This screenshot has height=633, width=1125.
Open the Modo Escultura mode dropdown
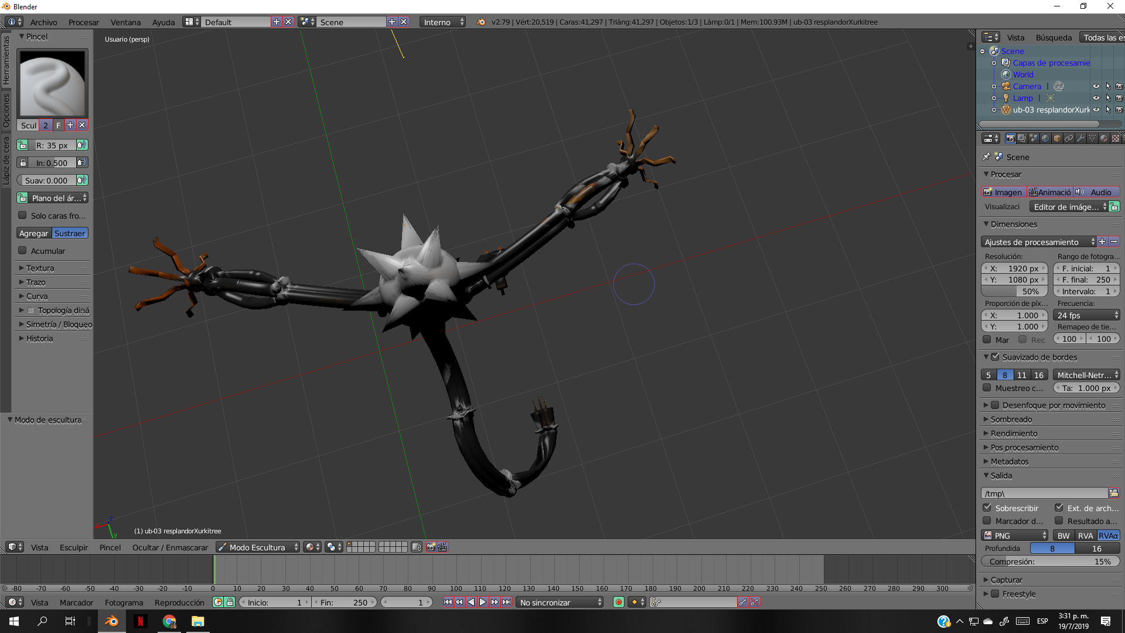click(x=257, y=547)
